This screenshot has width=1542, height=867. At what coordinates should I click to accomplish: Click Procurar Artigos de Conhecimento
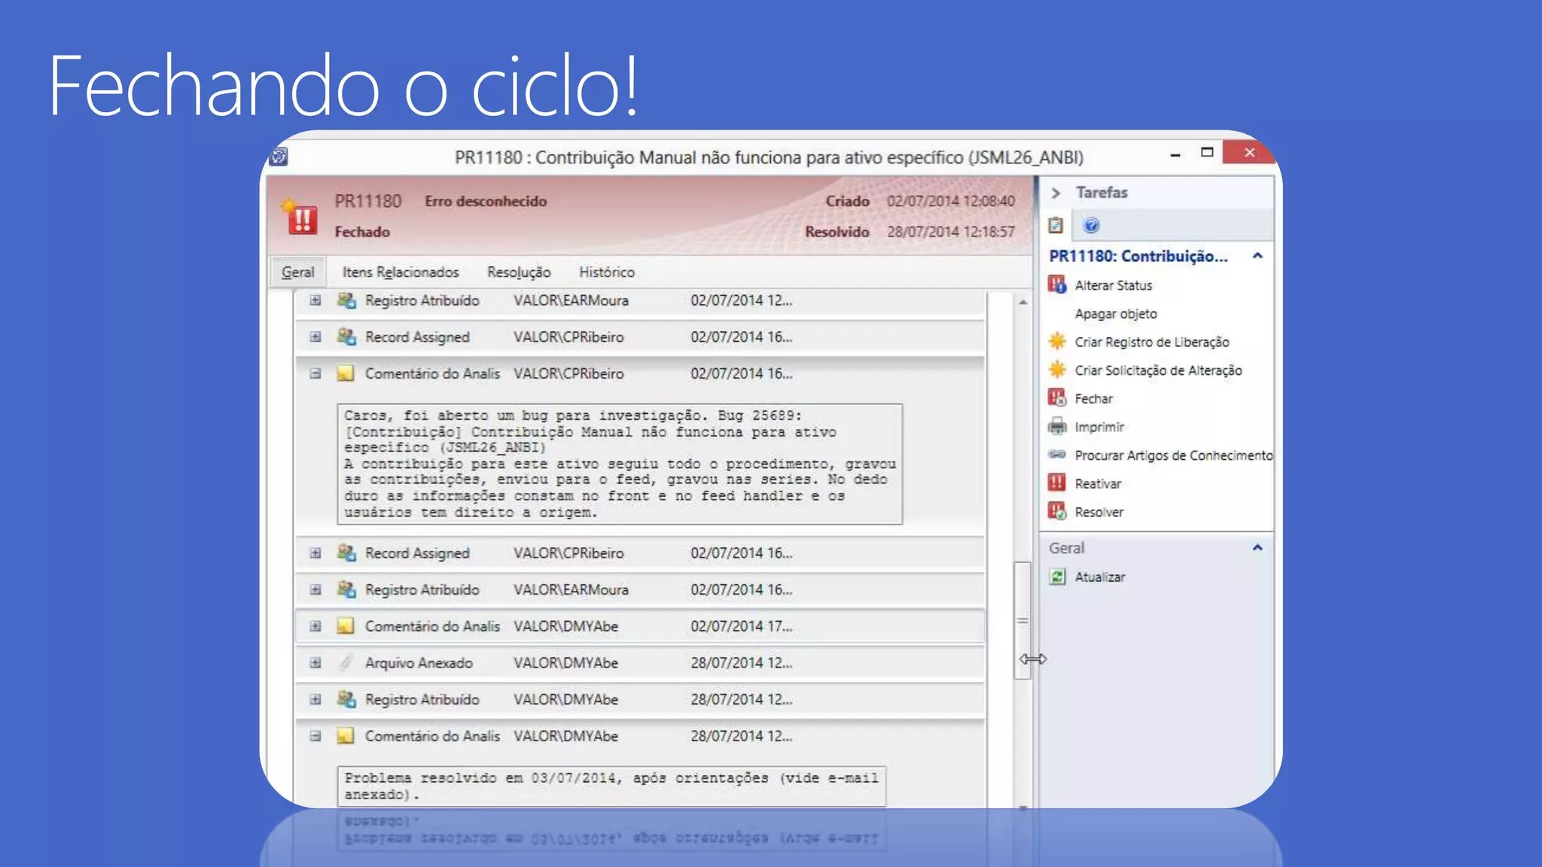(1174, 455)
